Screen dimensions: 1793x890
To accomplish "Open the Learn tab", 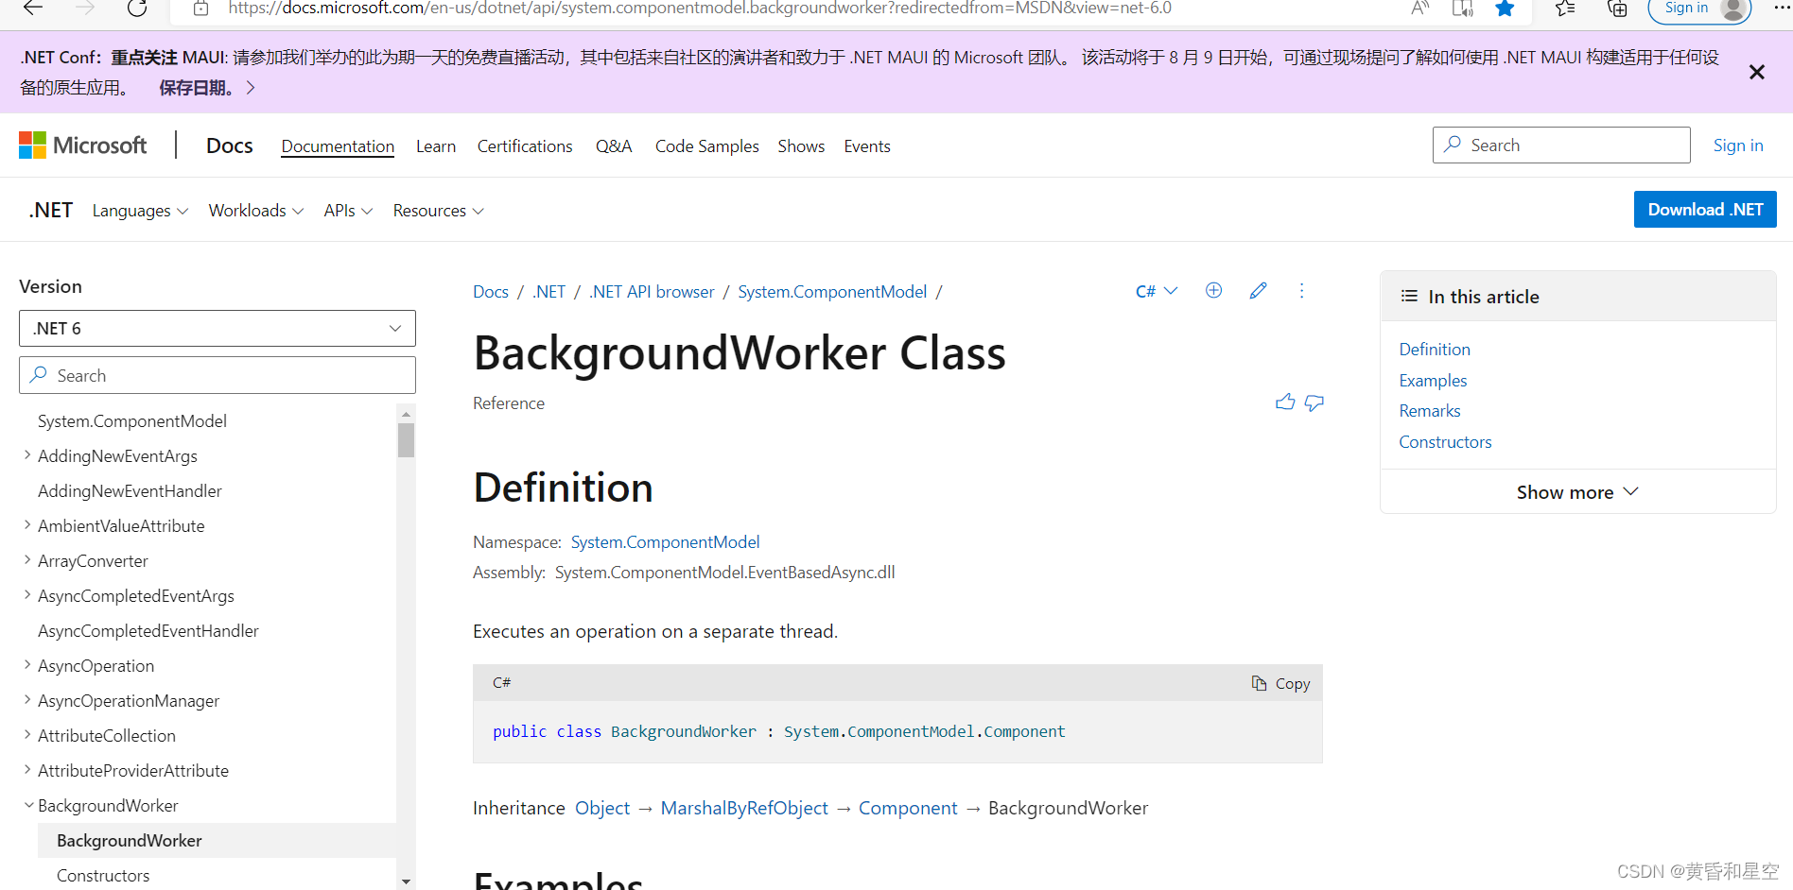I will click(436, 146).
